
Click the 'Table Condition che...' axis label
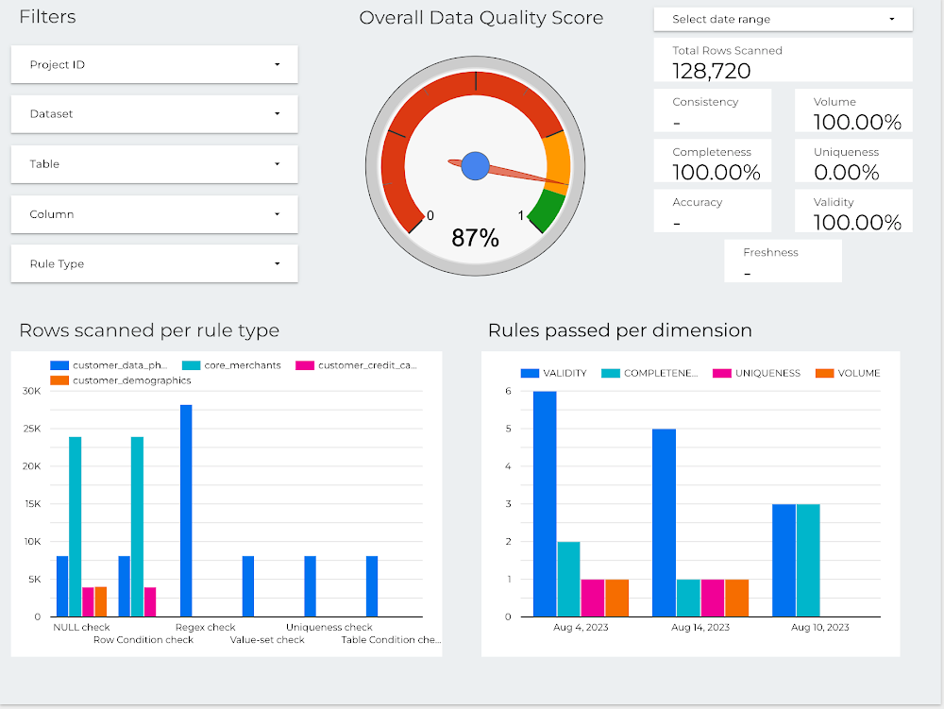(392, 640)
